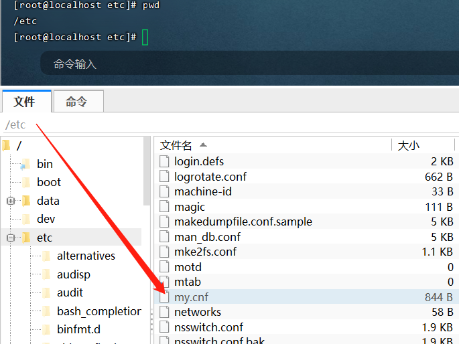The image size is (459, 344).
Task: Expand the data folder tree node
Action: 10,201
